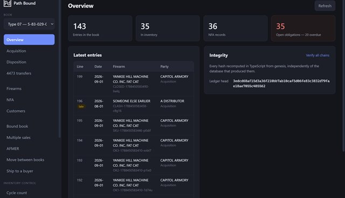Image resolution: width=345 pixels, height=198 pixels.
Task: Open the Acquisition page
Action: [x=29, y=51]
